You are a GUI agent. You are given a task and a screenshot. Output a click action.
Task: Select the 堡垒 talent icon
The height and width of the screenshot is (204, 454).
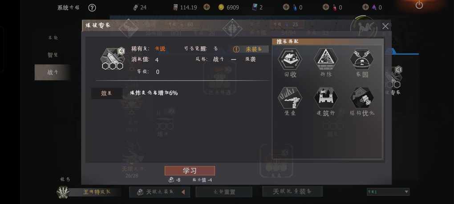pos(290,98)
